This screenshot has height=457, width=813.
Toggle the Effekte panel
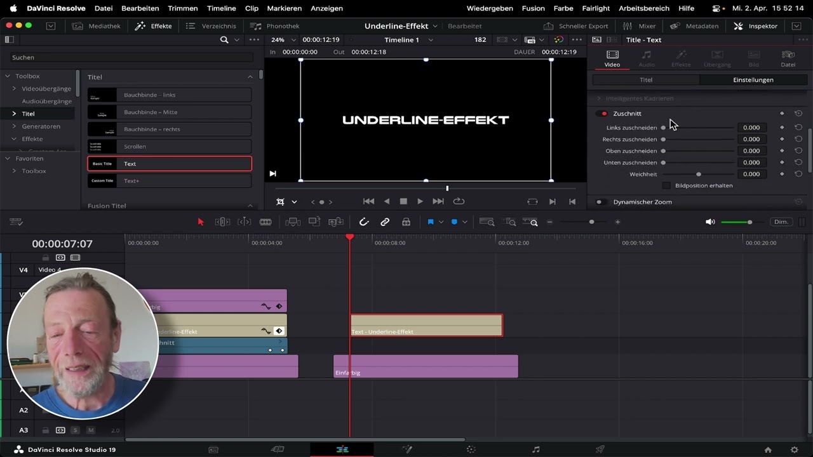(154, 26)
